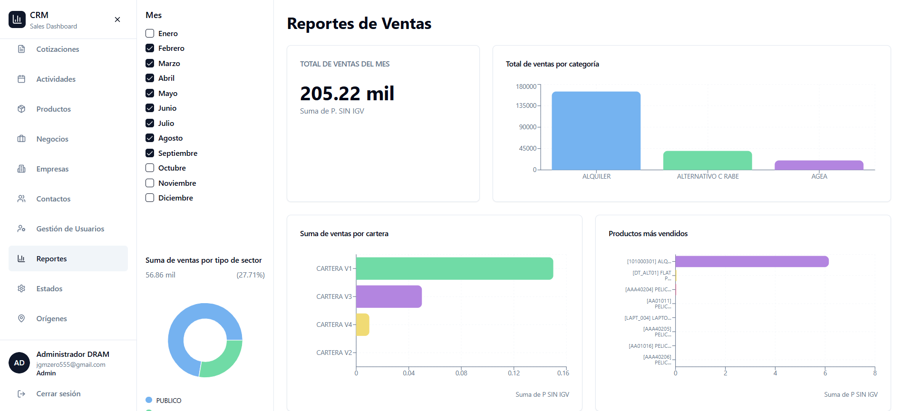Screen dimensions: 902x411
Task: Log out using Cerrar sesión
Action: [x=58, y=393]
